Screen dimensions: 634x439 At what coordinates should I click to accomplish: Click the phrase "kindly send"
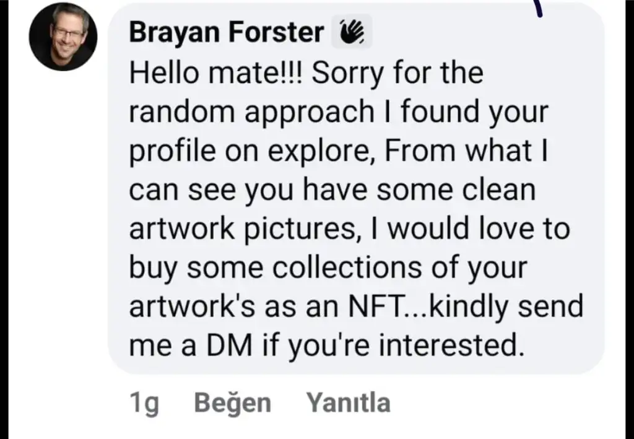(499, 306)
